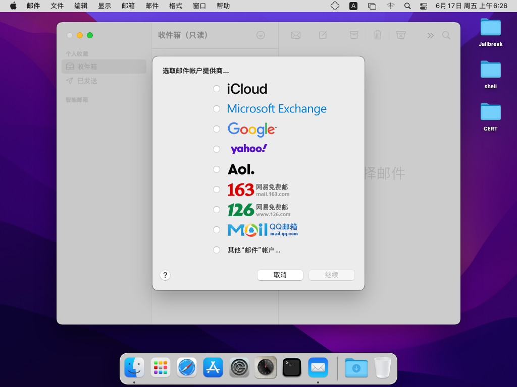Open the 窗口 menu
Image resolution: width=517 pixels, height=387 pixels.
pos(199,6)
